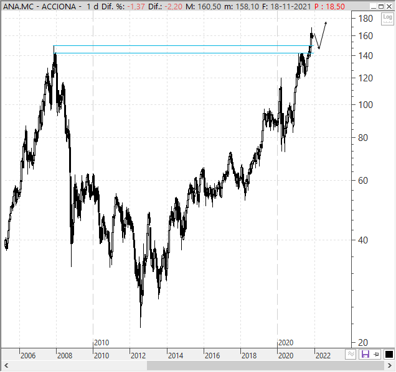Click the 2014 year axis label
Image resolution: width=396 pixels, height=372 pixels.
(x=176, y=356)
